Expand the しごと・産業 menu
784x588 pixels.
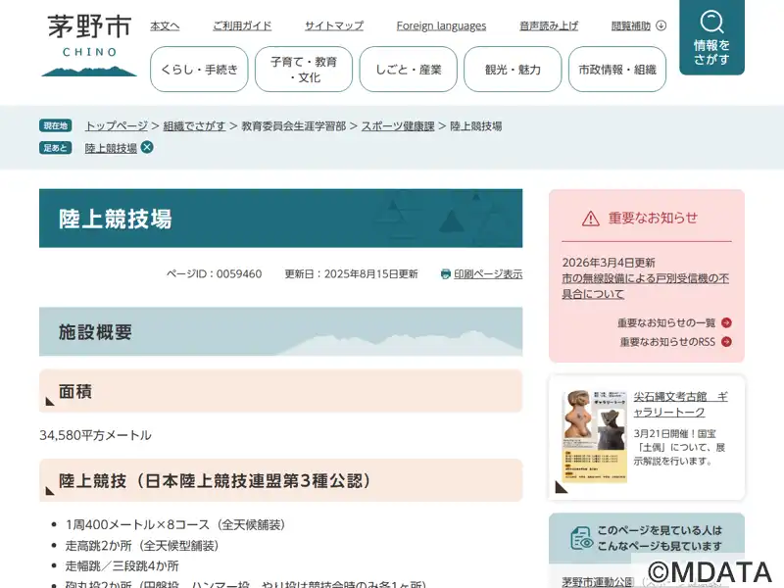click(x=408, y=70)
